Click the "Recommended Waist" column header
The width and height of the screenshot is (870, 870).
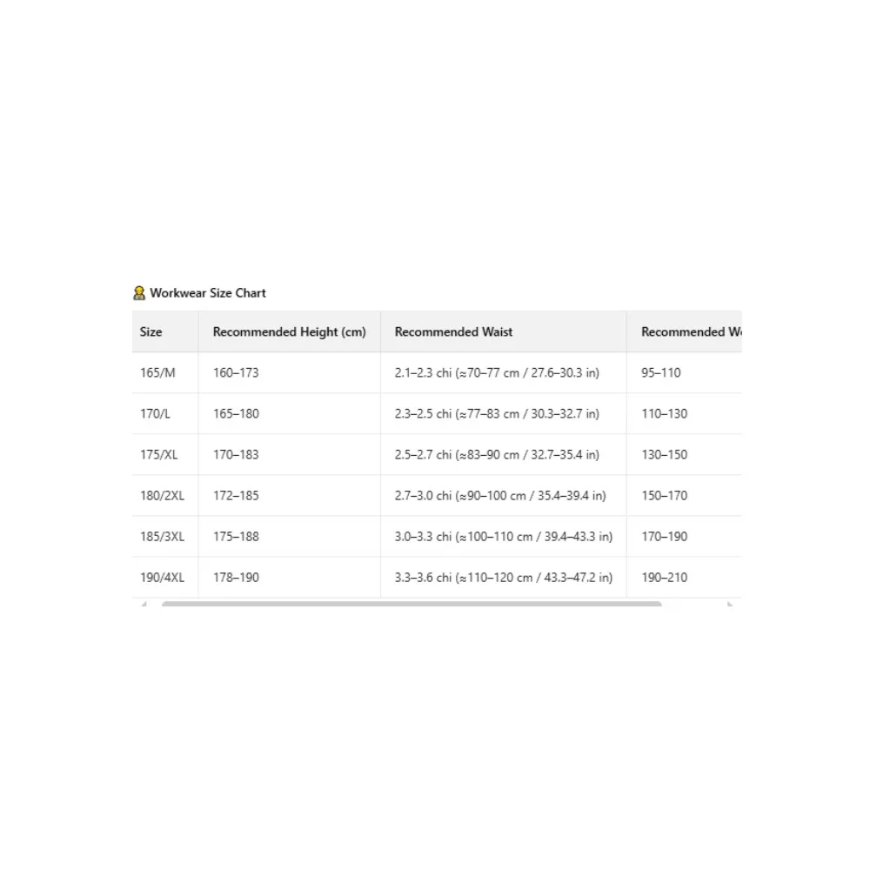453,331
